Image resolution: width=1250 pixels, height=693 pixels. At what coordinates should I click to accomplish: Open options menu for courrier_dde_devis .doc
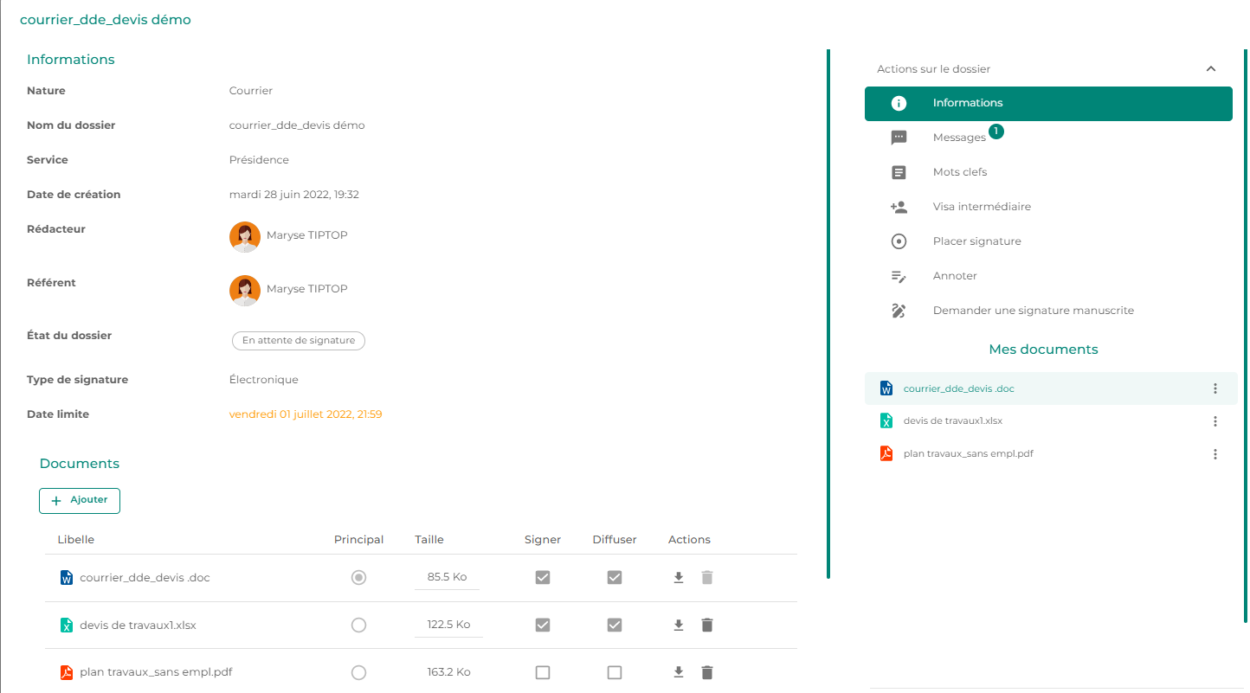[x=1215, y=388]
